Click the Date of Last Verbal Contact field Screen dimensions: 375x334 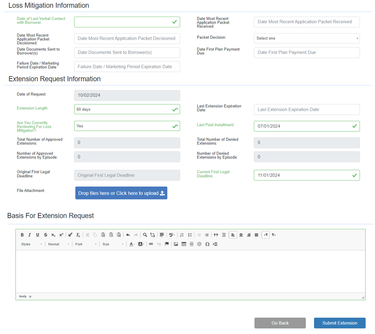[127, 22]
